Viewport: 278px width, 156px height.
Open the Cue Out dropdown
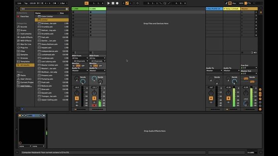(x=249, y=68)
